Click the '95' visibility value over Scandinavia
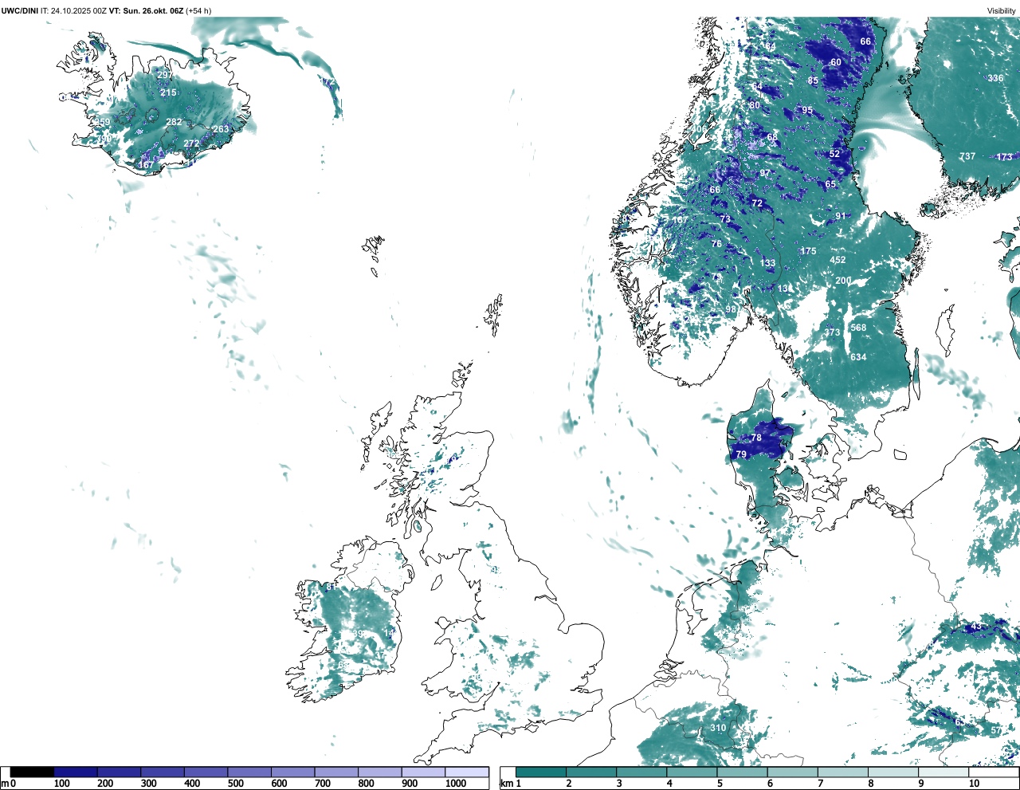The width and height of the screenshot is (1020, 790). [x=807, y=110]
